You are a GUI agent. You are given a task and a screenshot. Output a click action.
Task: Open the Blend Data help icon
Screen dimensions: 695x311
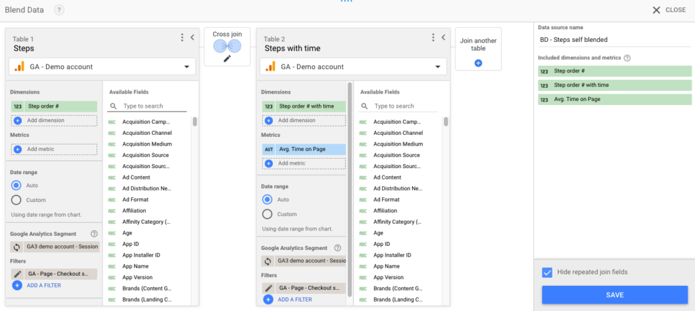point(59,9)
